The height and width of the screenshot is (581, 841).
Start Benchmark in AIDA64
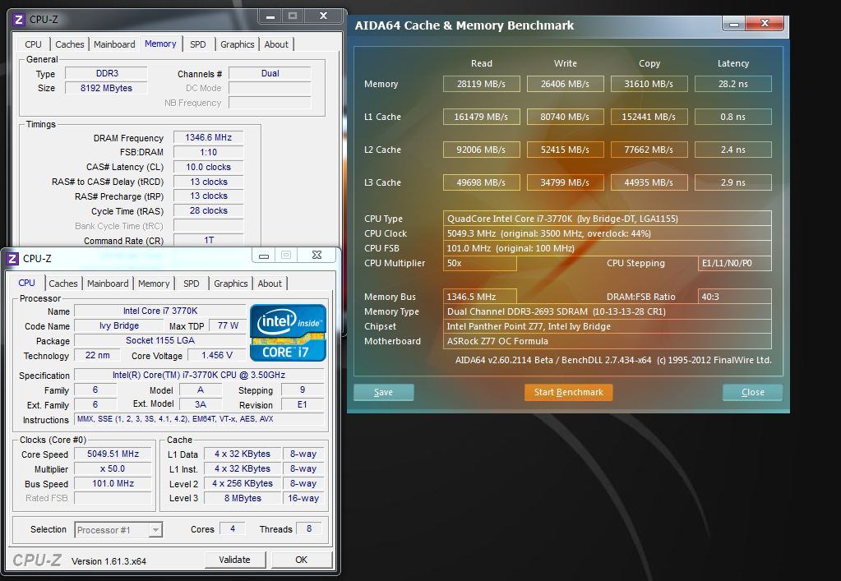(x=569, y=392)
